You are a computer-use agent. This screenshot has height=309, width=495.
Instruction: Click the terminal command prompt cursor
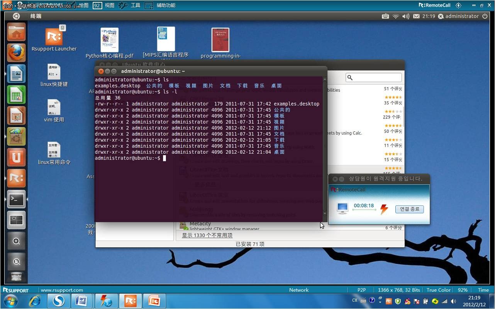[164, 158]
